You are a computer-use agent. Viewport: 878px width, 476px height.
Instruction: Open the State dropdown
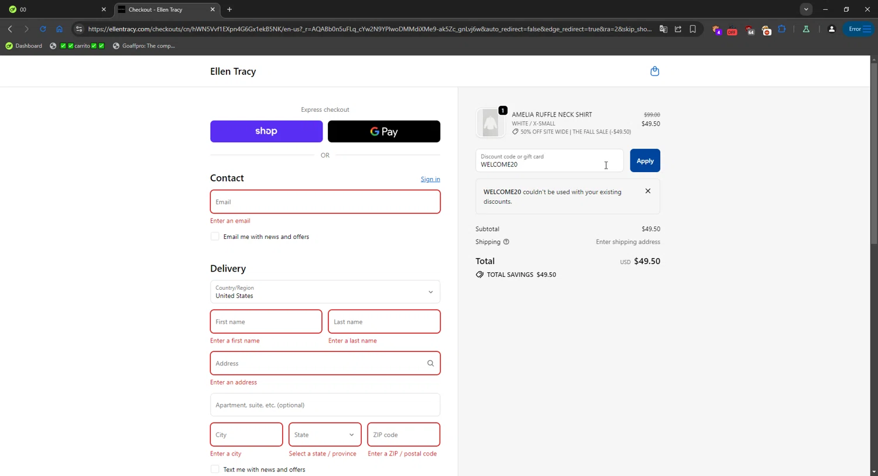click(325, 434)
